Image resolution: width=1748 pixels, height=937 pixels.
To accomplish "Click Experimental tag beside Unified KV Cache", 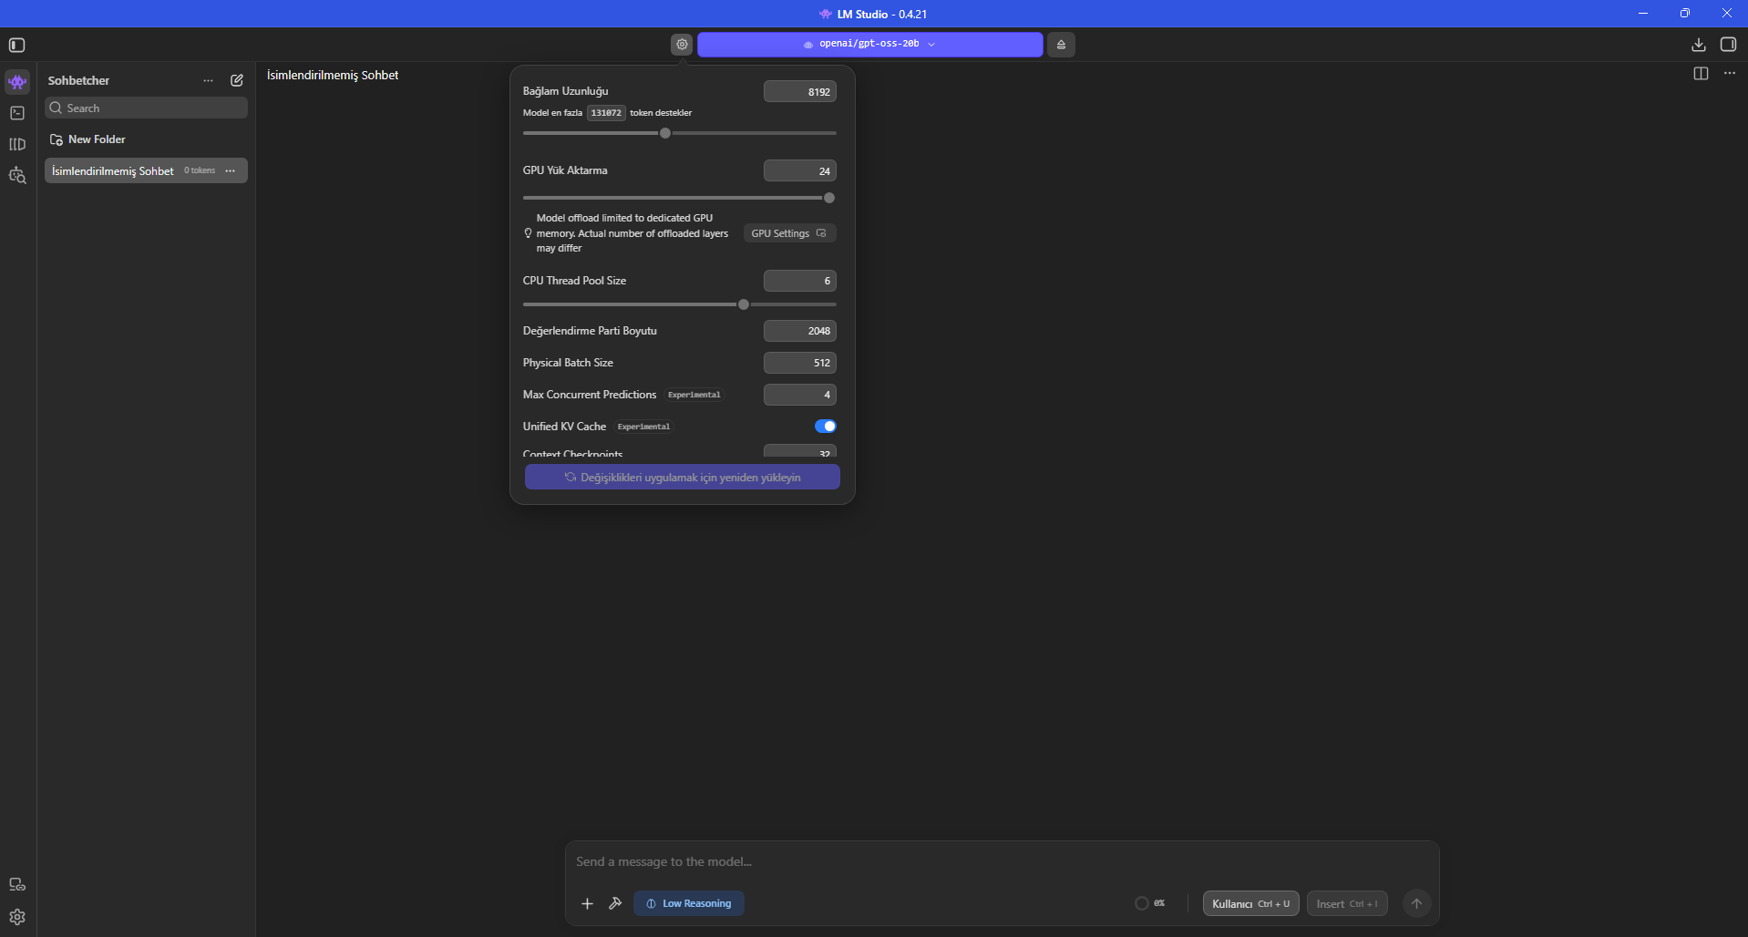I will coord(643,427).
